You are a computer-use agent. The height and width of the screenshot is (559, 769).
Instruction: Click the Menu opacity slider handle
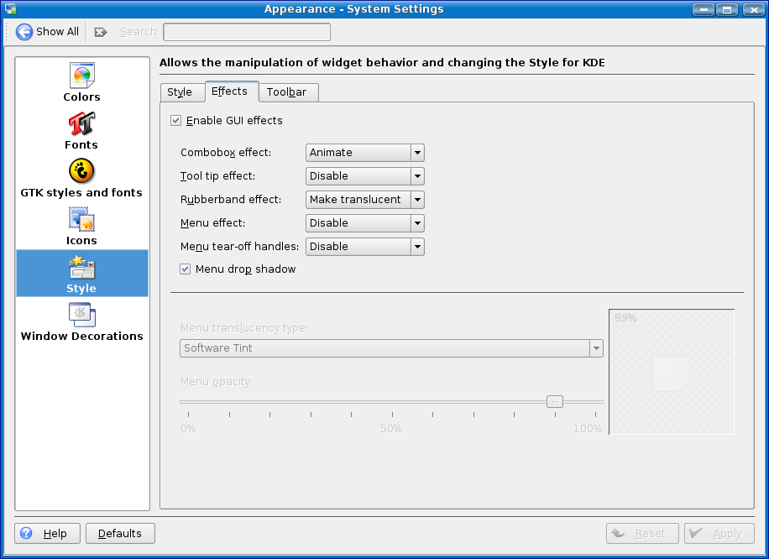pos(554,401)
